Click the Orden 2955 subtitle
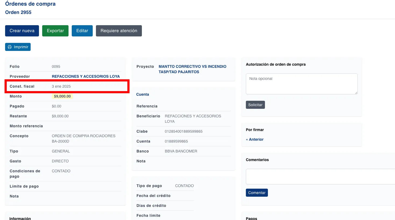 (18, 12)
